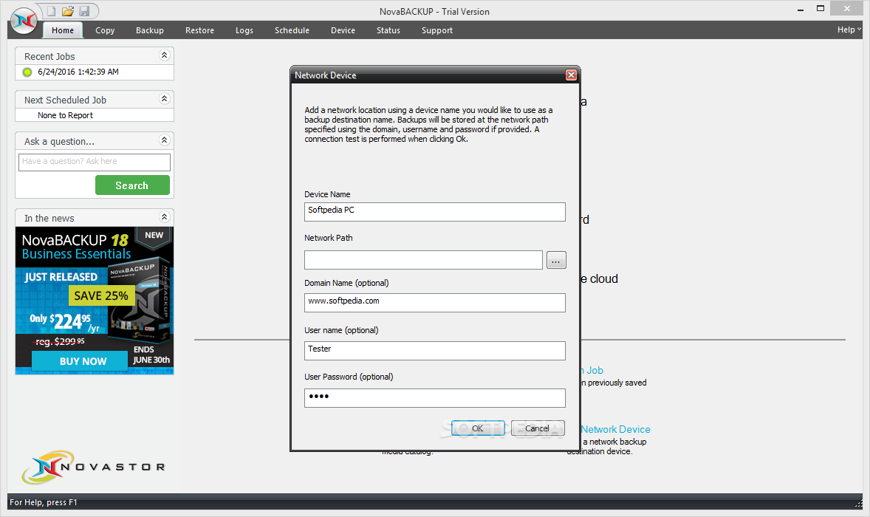Viewport: 870px width, 517px height.
Task: Click the Save disk icon in title bar
Action: [84, 11]
